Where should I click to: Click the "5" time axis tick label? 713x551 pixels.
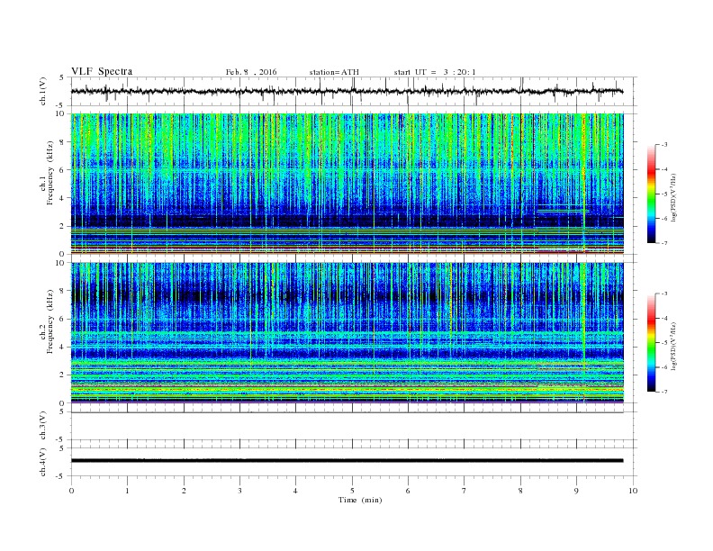[x=352, y=491]
